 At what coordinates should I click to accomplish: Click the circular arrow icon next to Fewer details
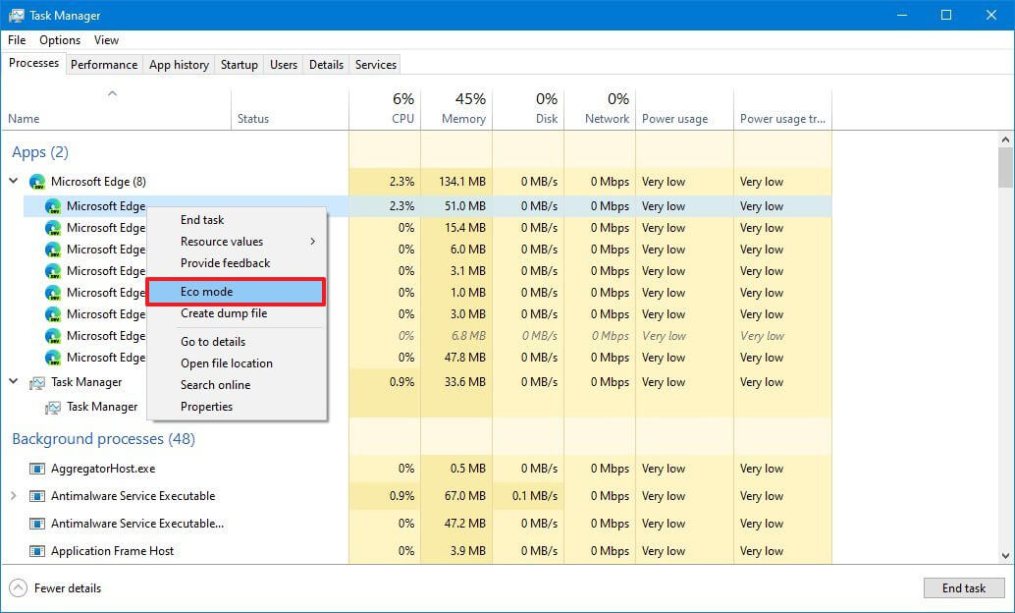[x=19, y=587]
